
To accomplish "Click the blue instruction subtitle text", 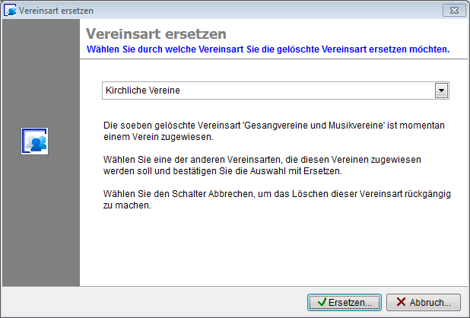I will coord(268,49).
